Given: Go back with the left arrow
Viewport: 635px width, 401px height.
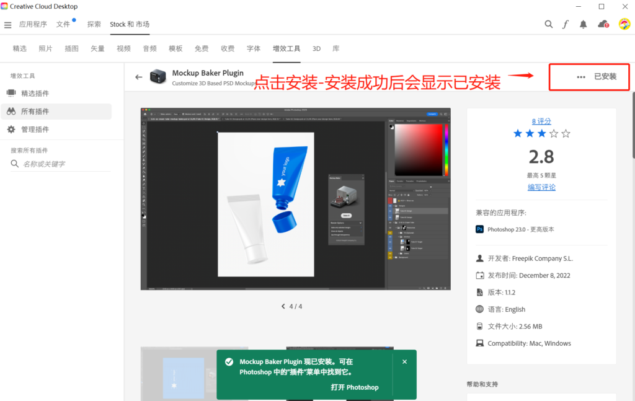Looking at the screenshot, I should [139, 77].
